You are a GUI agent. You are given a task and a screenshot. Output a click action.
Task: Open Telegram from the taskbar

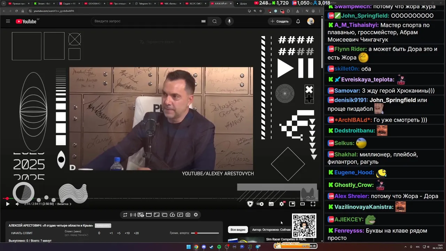click(258, 247)
